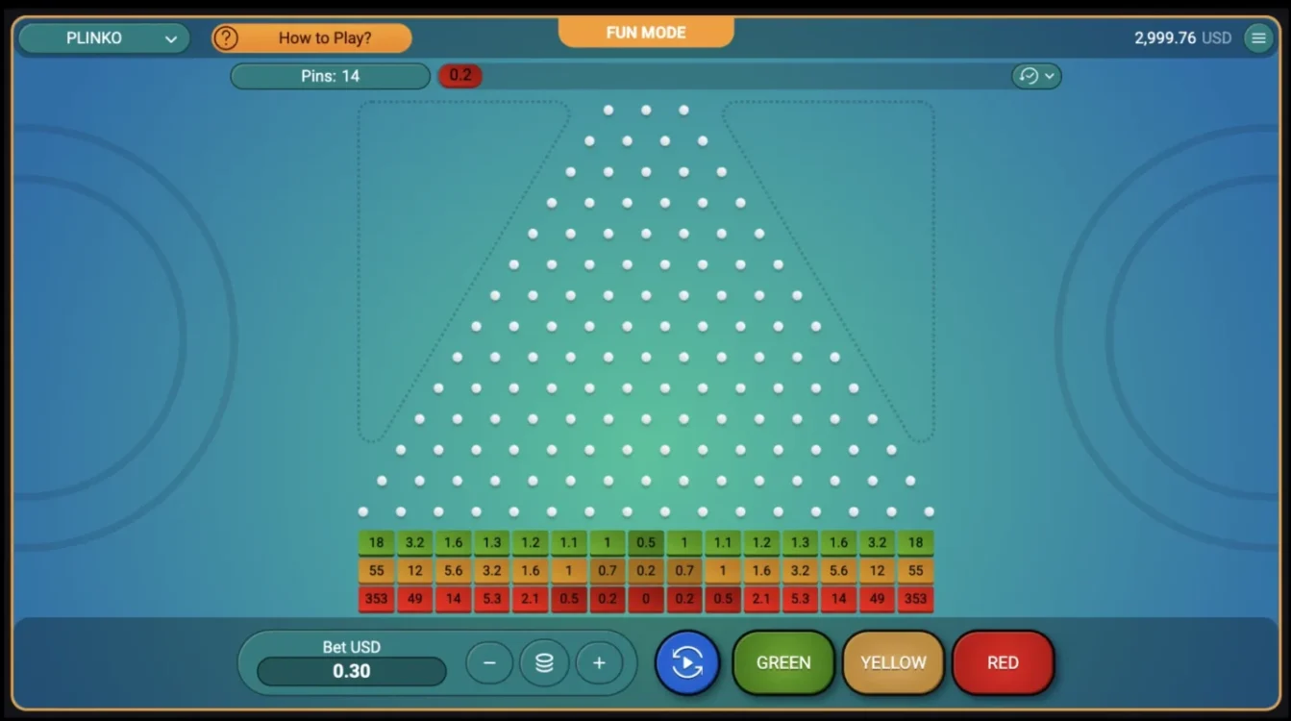Open the history clock dropdown
The height and width of the screenshot is (721, 1291).
pos(1036,76)
